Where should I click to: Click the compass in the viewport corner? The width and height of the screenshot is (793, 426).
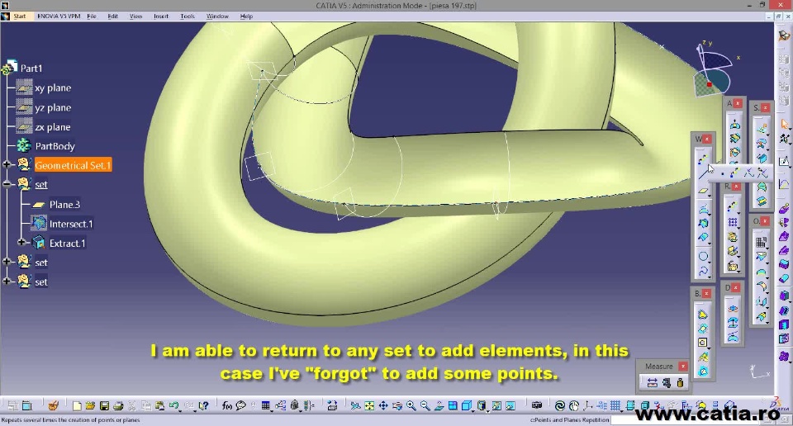point(714,71)
